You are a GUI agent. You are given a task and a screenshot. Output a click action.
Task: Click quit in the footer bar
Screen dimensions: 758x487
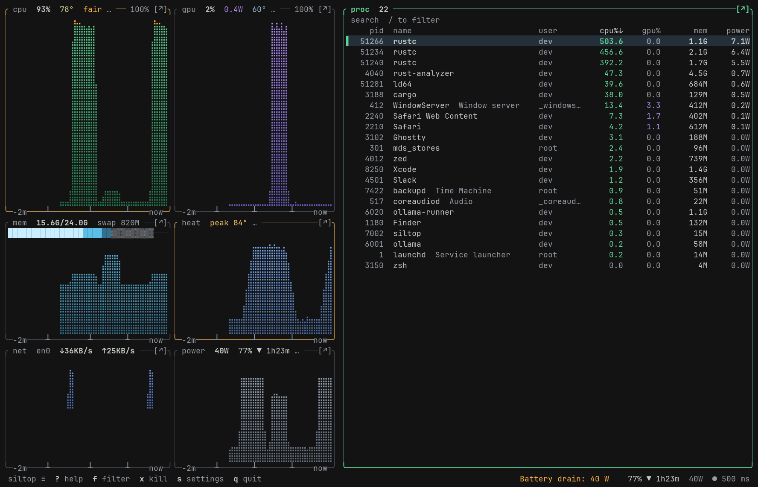248,479
